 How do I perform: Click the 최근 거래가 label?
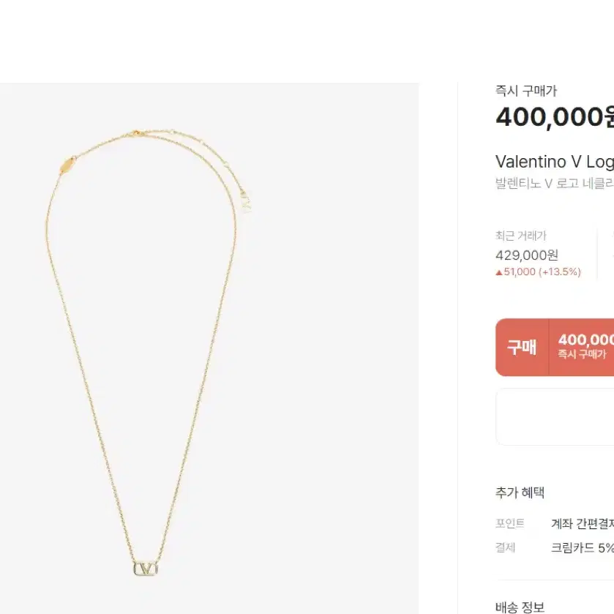(520, 236)
